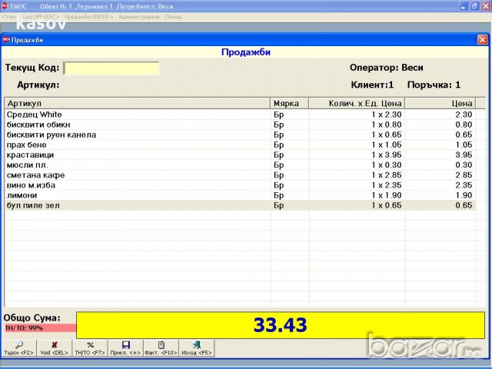Click the Изход F5 exit icon
Screen dimensions: 492x369
point(196,347)
